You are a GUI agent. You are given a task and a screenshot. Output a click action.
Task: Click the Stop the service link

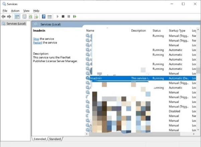tap(36, 39)
